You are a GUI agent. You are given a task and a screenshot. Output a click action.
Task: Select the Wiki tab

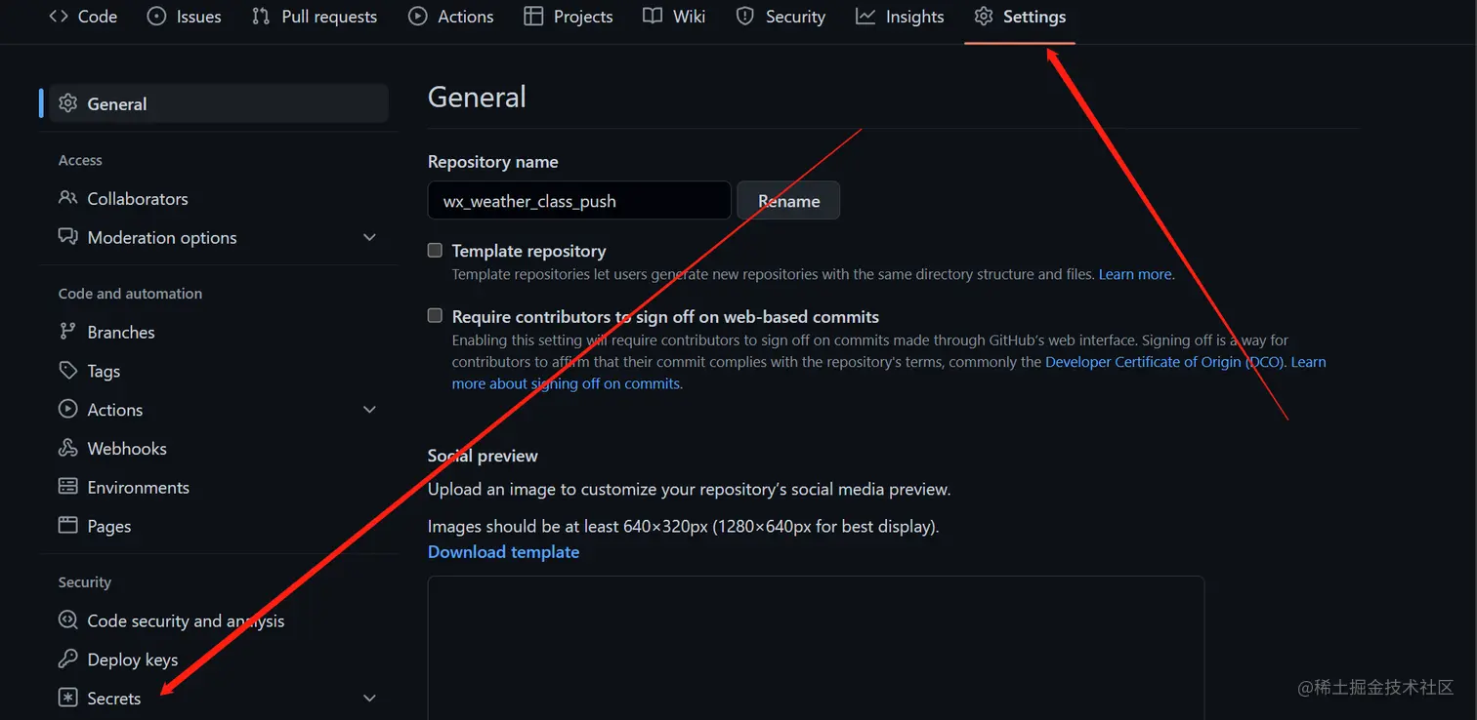674,17
